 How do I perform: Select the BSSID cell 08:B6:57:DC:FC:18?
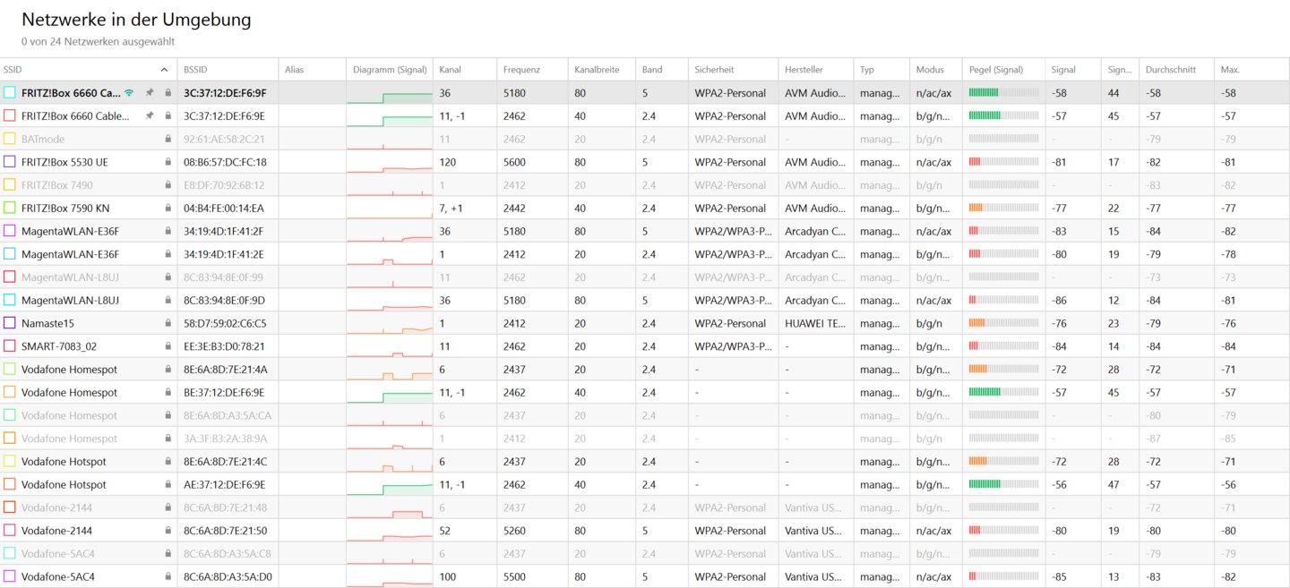(225, 162)
